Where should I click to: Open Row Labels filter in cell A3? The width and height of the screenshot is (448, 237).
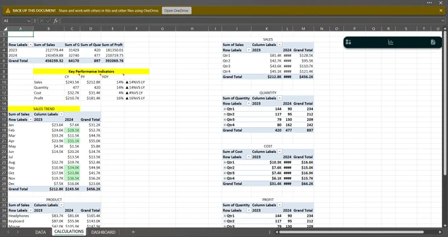pyautogui.click(x=30, y=45)
